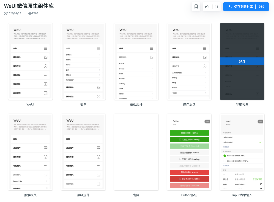Click 搜索相关 magnifier icon in WeUI card

pyautogui.click(x=46, y=84)
